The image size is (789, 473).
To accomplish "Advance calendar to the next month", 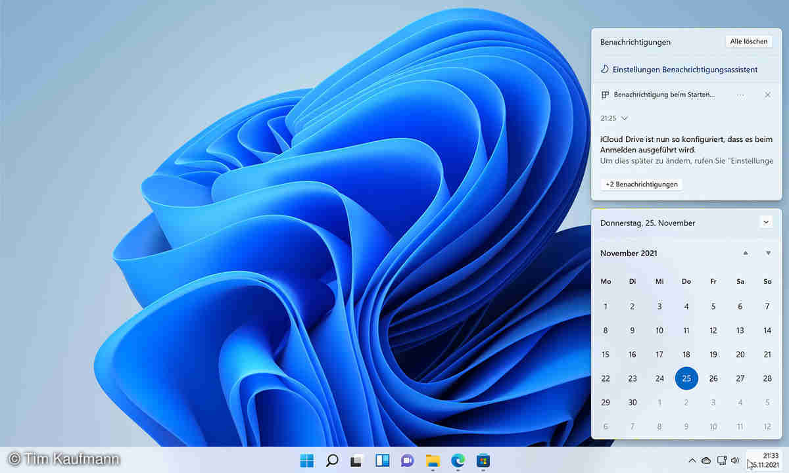I will coord(768,253).
